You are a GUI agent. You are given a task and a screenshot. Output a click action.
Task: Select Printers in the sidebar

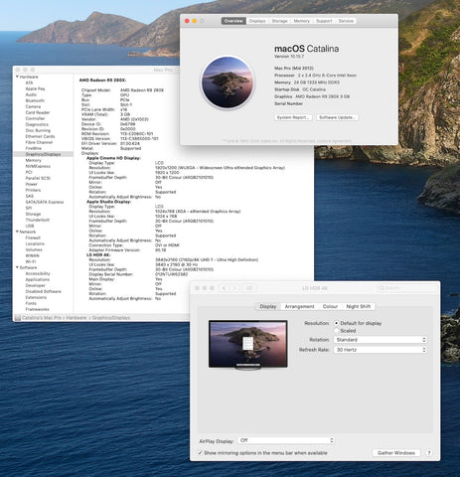click(x=33, y=190)
